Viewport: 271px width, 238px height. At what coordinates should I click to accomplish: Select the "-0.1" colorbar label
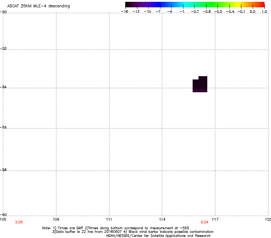tap(241, 12)
